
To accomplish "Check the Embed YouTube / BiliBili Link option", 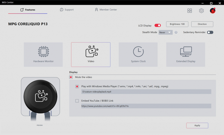I will [x=77, y=101].
